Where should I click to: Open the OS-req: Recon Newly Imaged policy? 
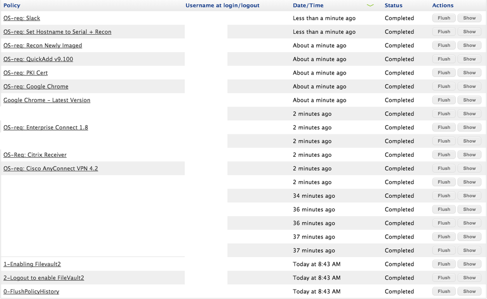tap(43, 45)
